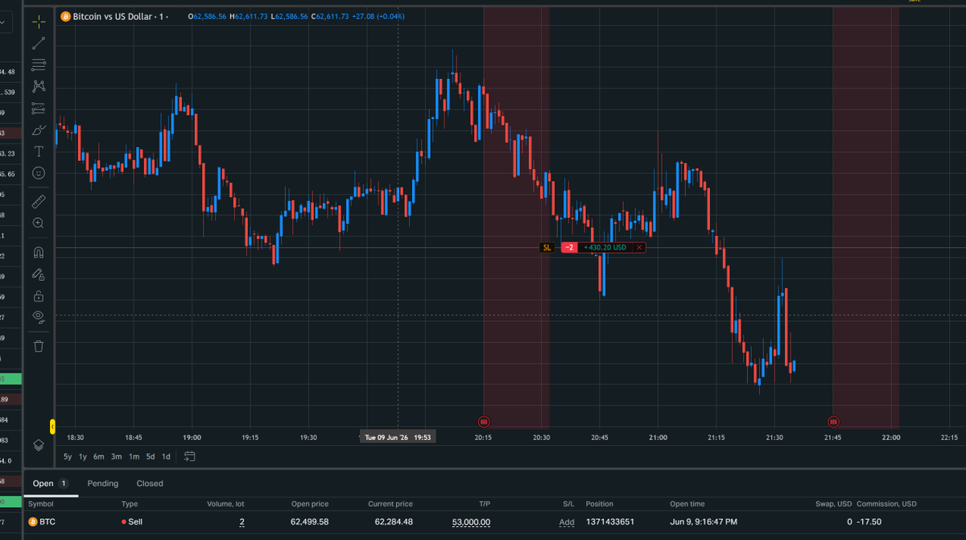Select the Text annotation tool

[39, 151]
